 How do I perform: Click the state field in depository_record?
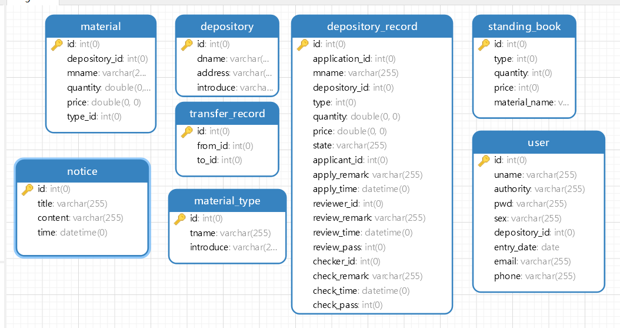tap(350, 145)
